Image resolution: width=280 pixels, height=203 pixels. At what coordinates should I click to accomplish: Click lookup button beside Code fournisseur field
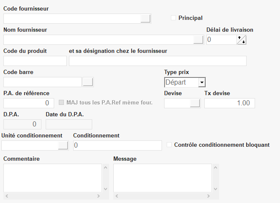[x=145, y=18]
